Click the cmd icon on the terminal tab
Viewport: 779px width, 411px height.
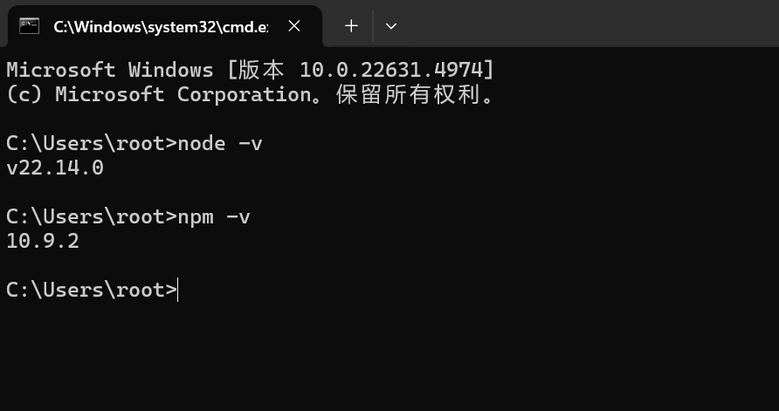click(x=29, y=26)
